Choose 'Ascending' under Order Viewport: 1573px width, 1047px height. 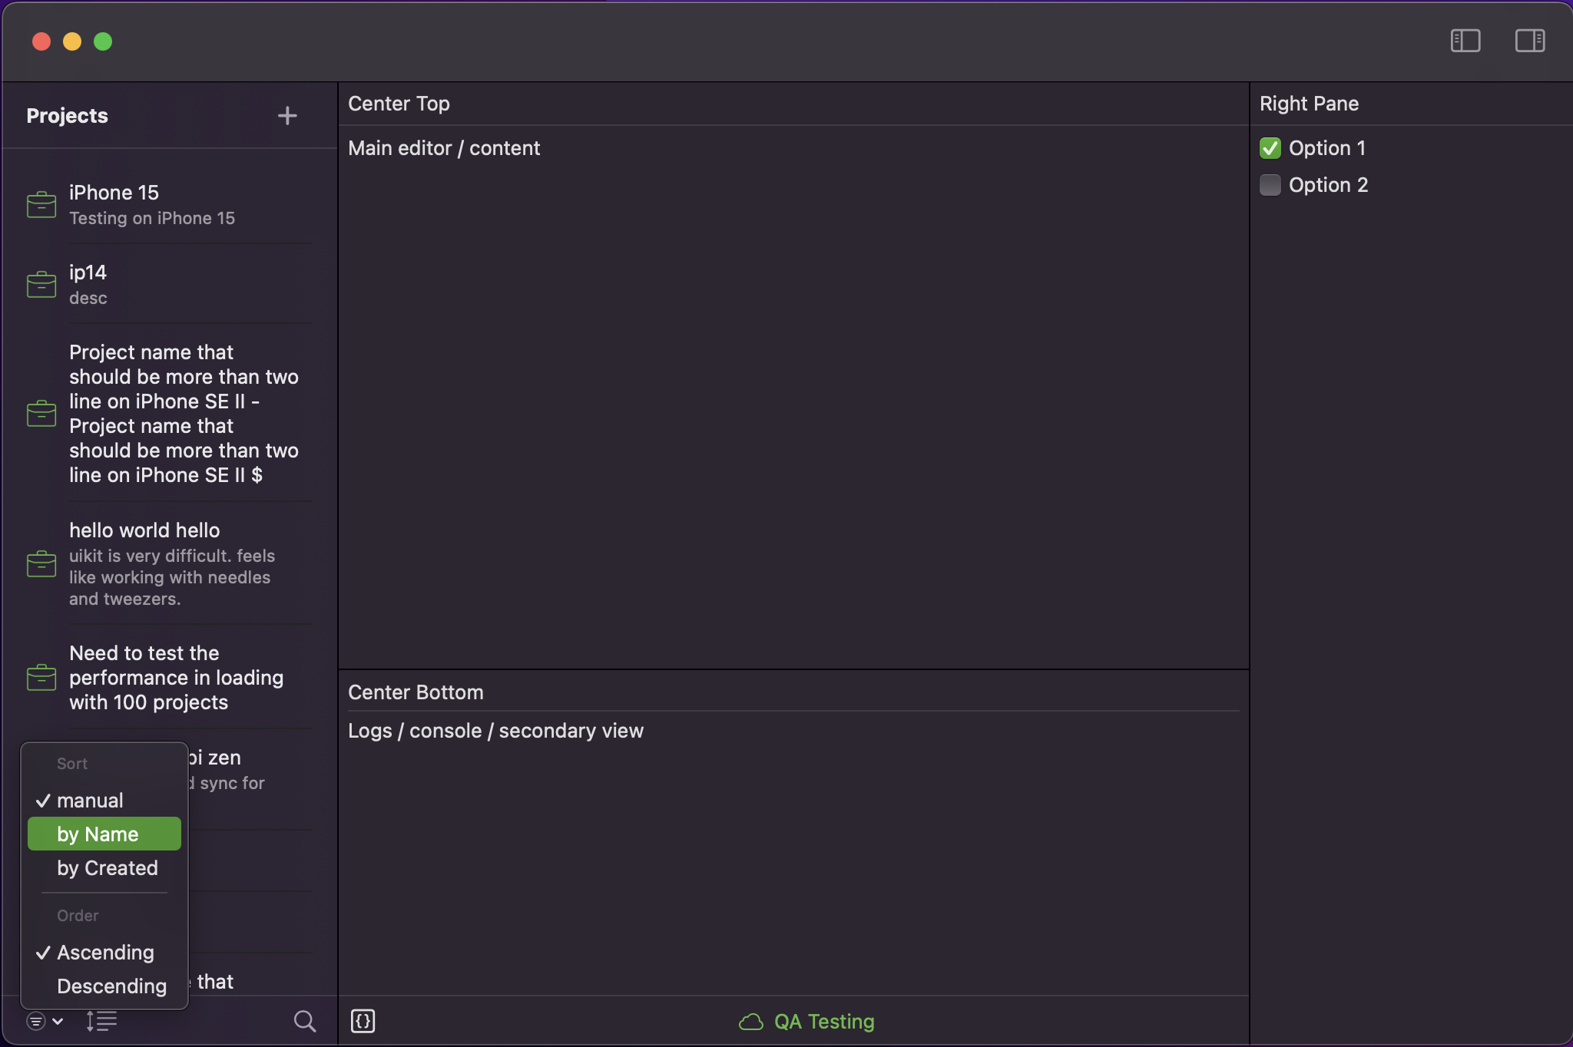[105, 952]
